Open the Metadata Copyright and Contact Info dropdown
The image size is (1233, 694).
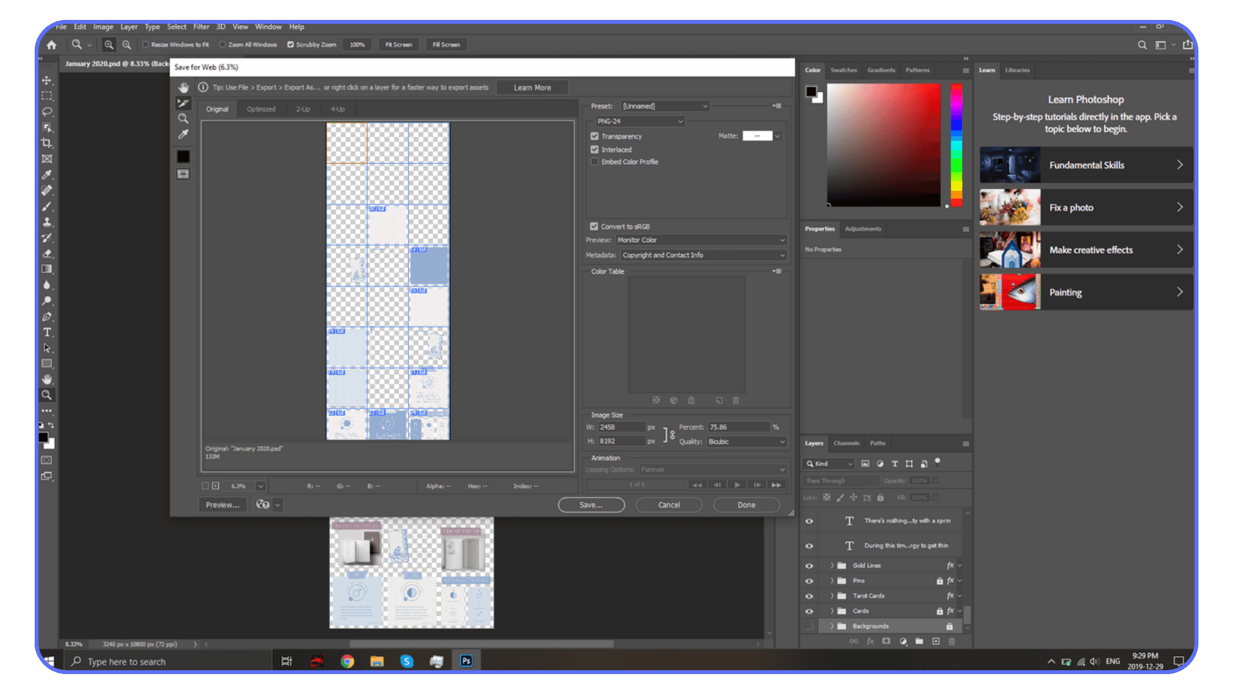point(703,256)
